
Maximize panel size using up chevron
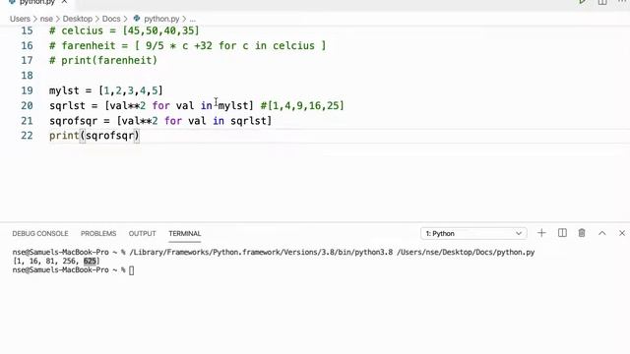point(601,233)
